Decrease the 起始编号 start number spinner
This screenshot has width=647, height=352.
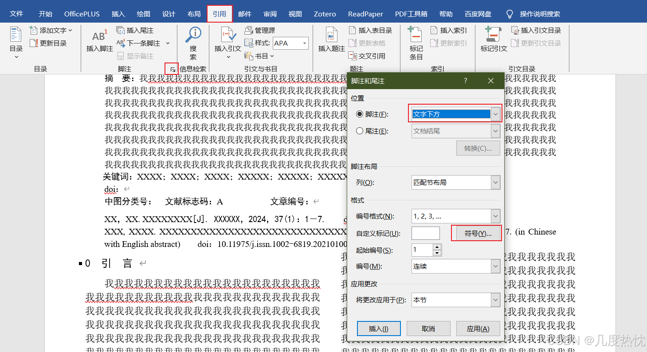tap(437, 253)
